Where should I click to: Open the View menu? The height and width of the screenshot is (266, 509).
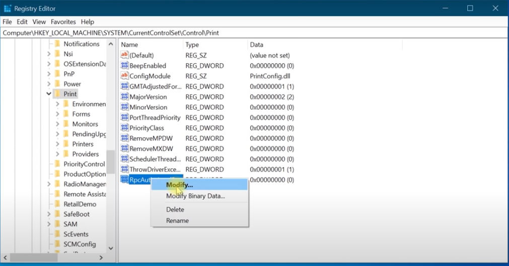coord(39,22)
